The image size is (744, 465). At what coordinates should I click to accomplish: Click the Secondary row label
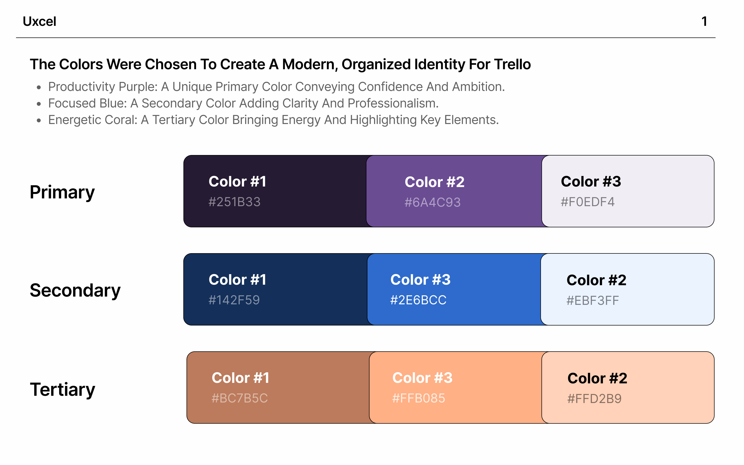pyautogui.click(x=75, y=291)
